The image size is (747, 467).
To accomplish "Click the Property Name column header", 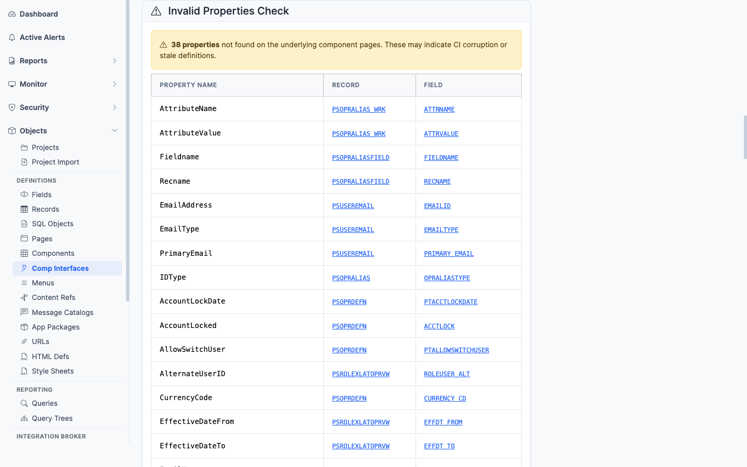I will [x=238, y=85].
